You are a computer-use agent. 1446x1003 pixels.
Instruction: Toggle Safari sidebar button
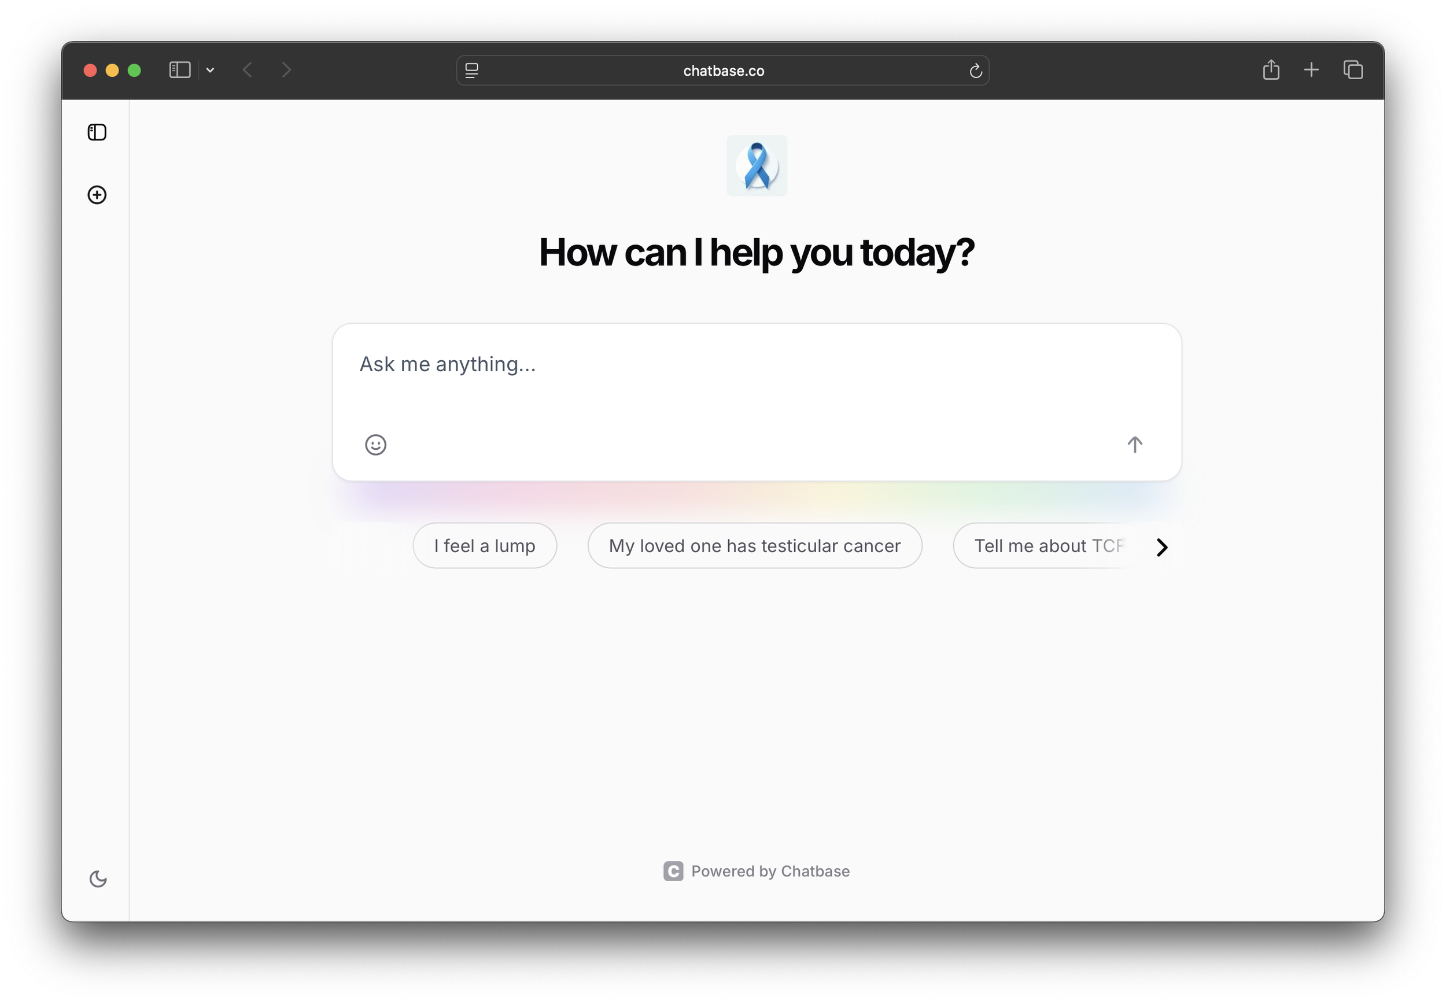click(180, 70)
